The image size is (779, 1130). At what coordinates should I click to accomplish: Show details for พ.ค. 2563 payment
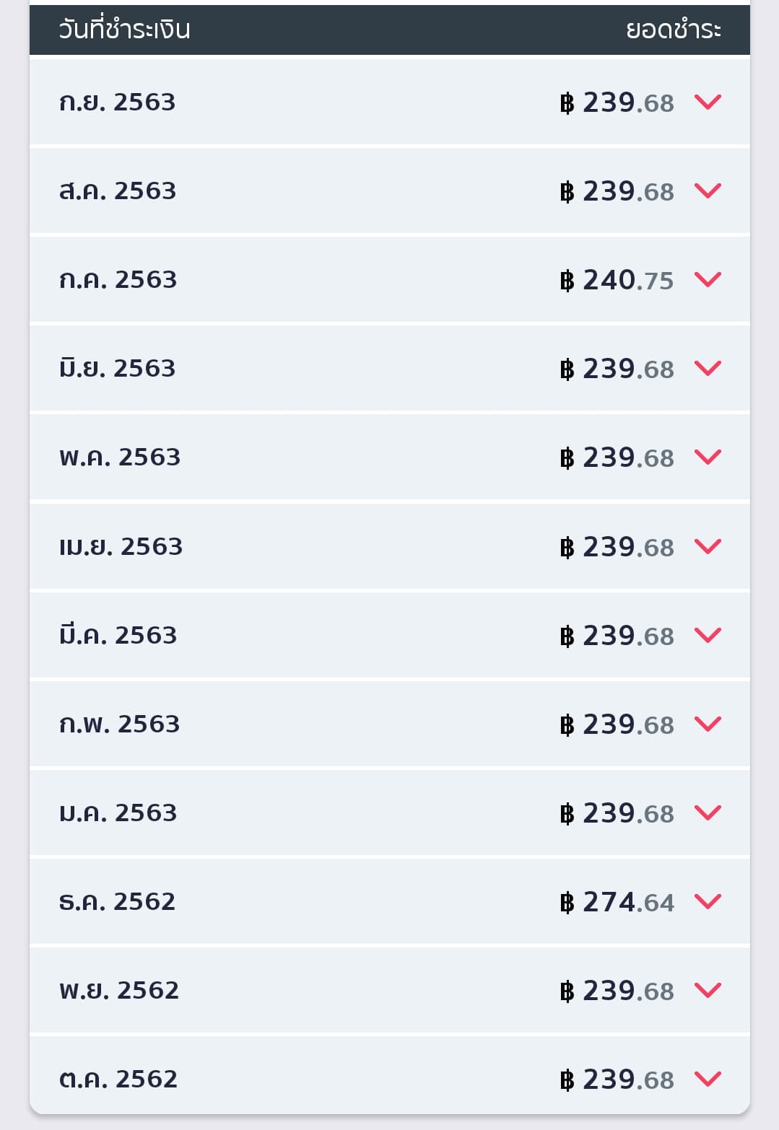[x=708, y=457]
